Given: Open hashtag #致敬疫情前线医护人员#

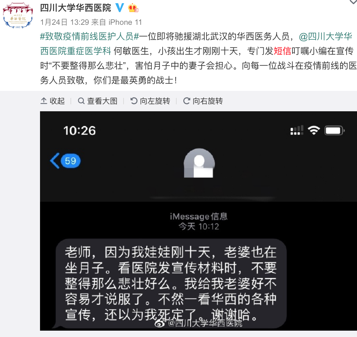Looking at the screenshot, I should point(90,37).
